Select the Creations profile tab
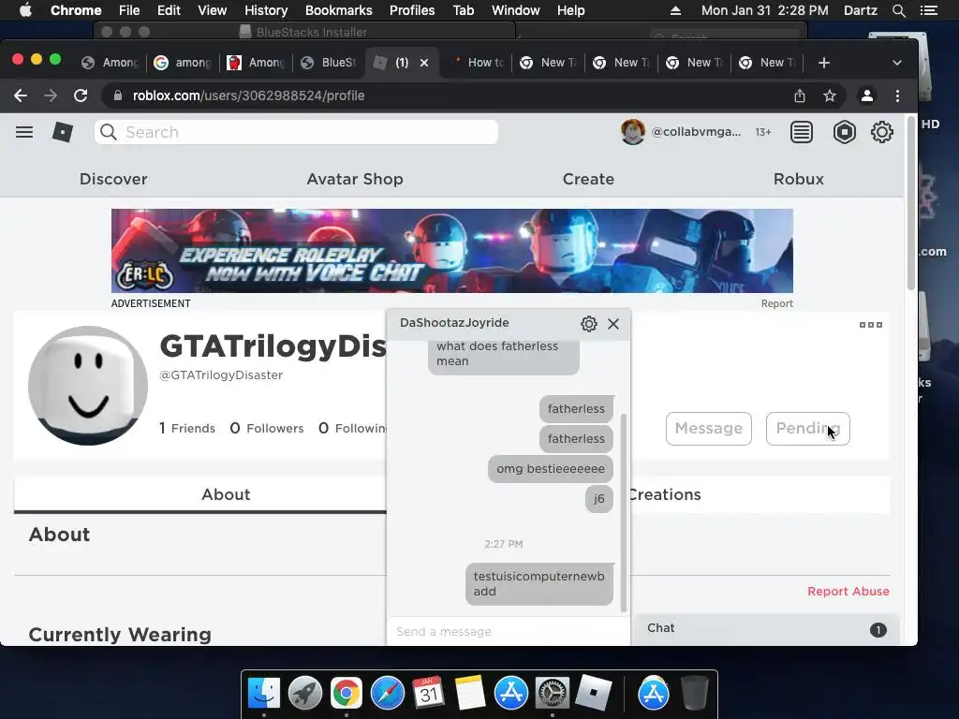Screen dimensions: 959x719 [664, 494]
